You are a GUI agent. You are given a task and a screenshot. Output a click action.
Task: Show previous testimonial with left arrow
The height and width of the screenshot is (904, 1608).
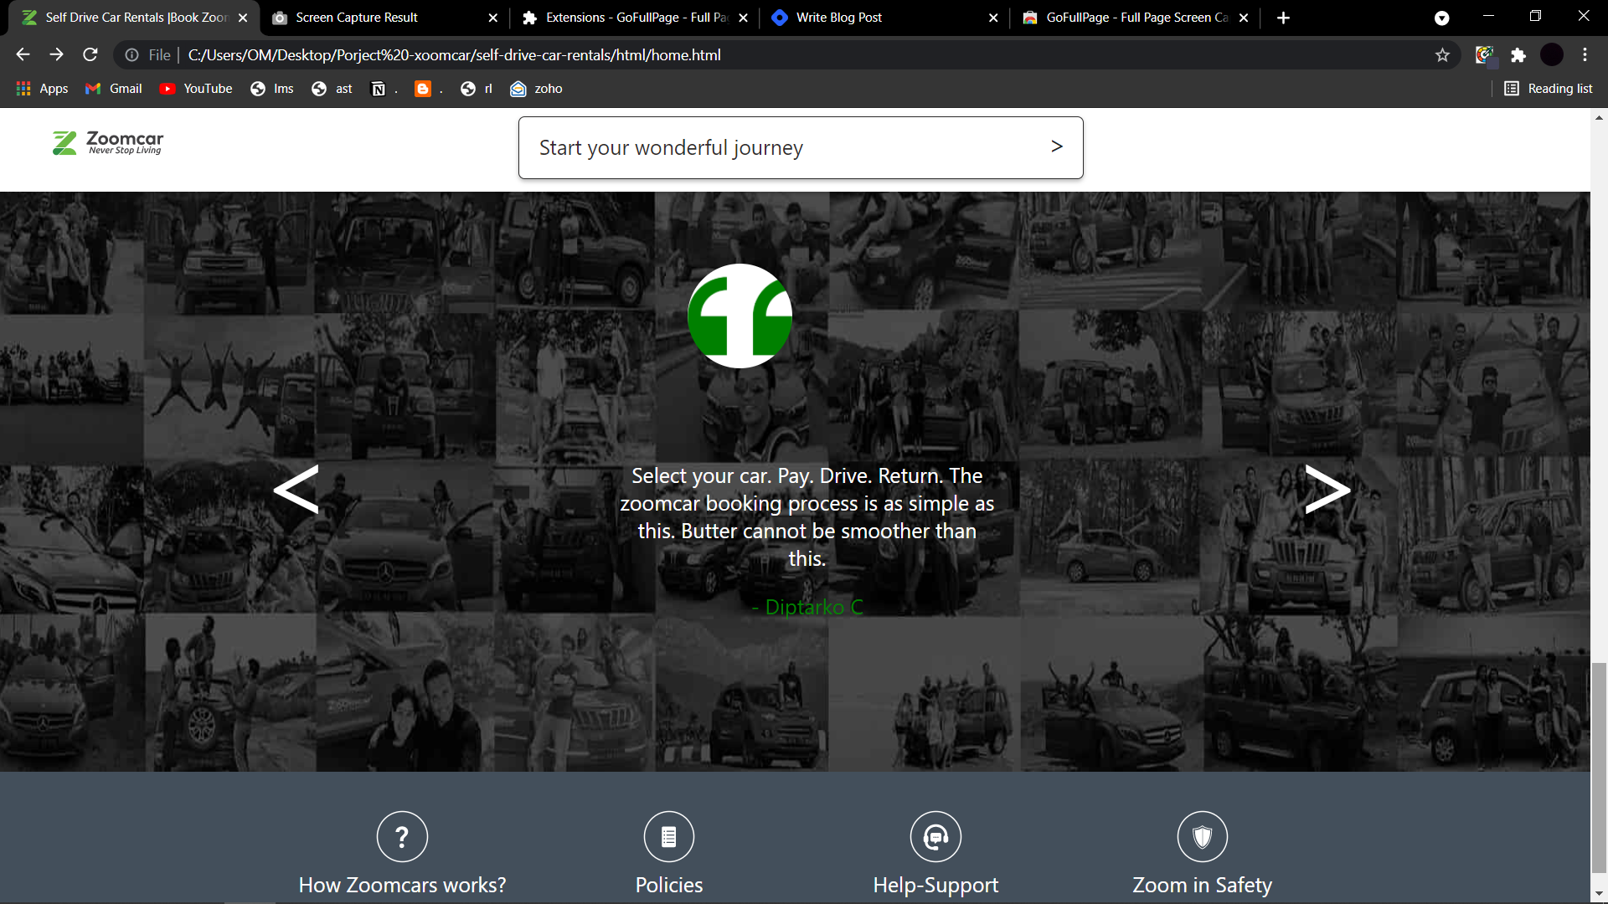click(x=296, y=489)
